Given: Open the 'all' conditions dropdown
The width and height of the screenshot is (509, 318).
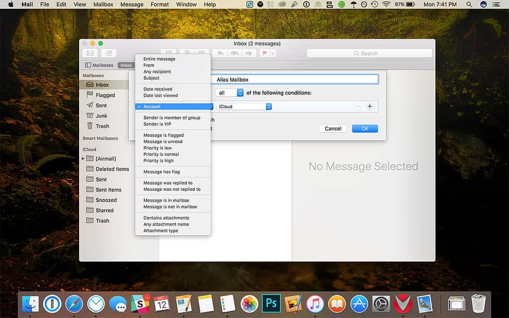Looking at the screenshot, I should [x=230, y=93].
